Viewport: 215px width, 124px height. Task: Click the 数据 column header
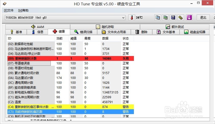[111, 38]
